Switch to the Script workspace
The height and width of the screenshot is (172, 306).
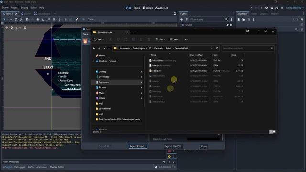point(148,8)
